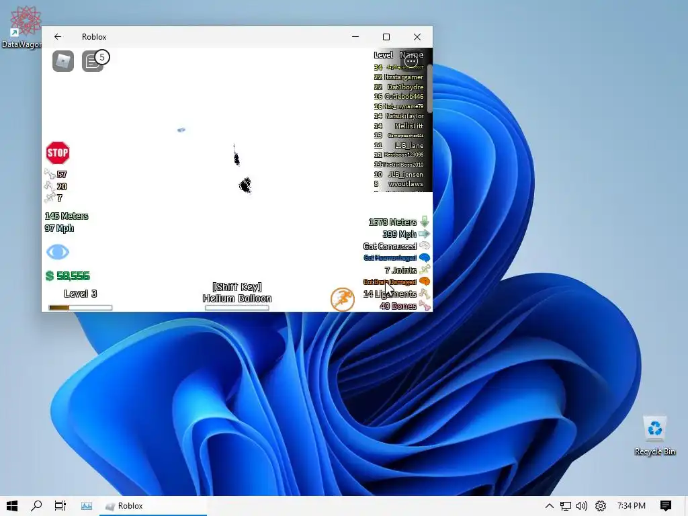
Task: Open the Windows Start menu
Action: click(x=12, y=505)
